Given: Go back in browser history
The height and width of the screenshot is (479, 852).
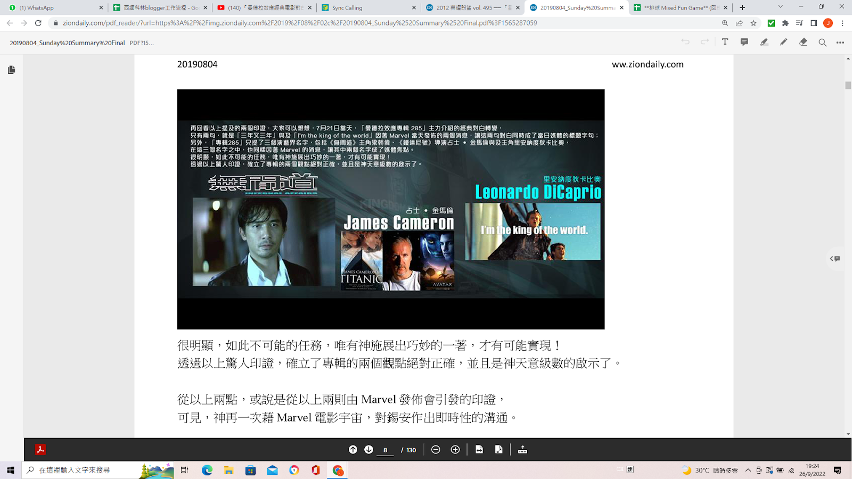Looking at the screenshot, I should pyautogui.click(x=10, y=23).
